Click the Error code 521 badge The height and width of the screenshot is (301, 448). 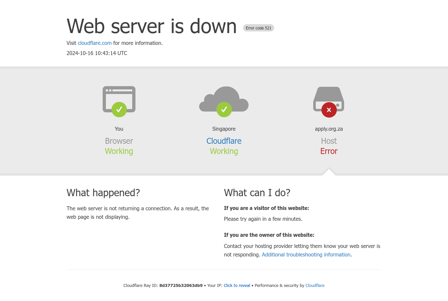[x=258, y=28]
